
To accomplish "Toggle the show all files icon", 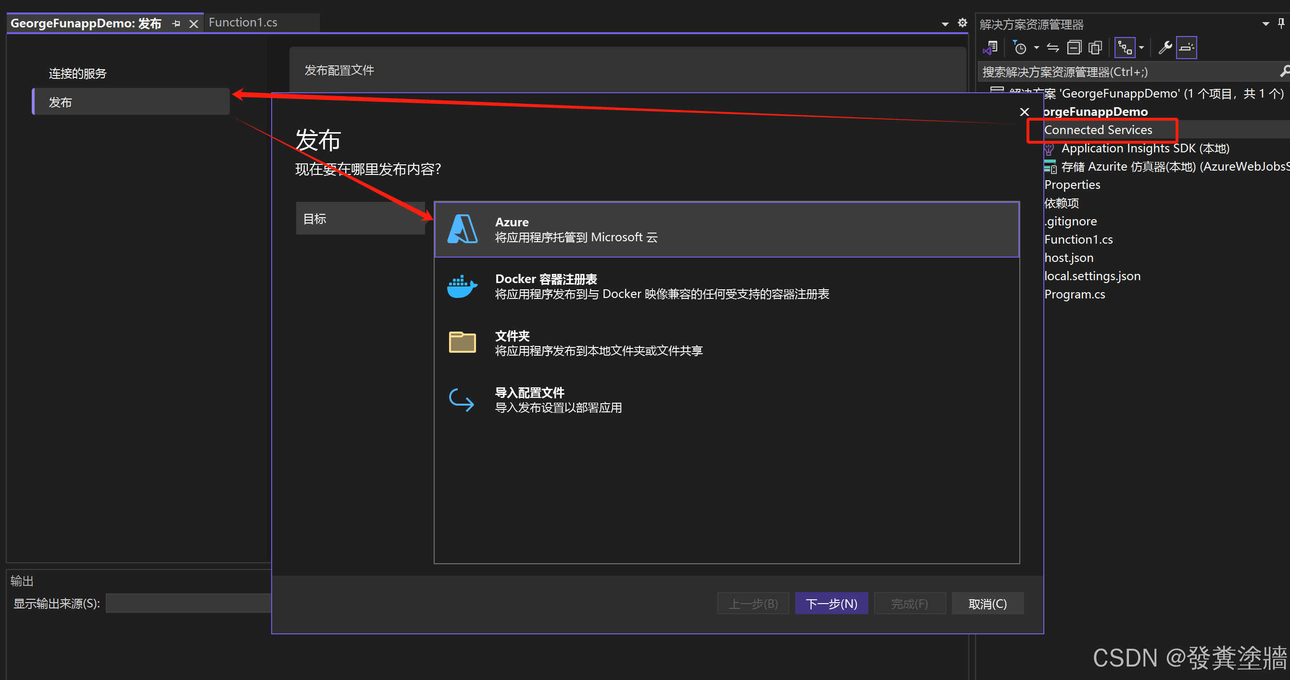I will (1096, 48).
